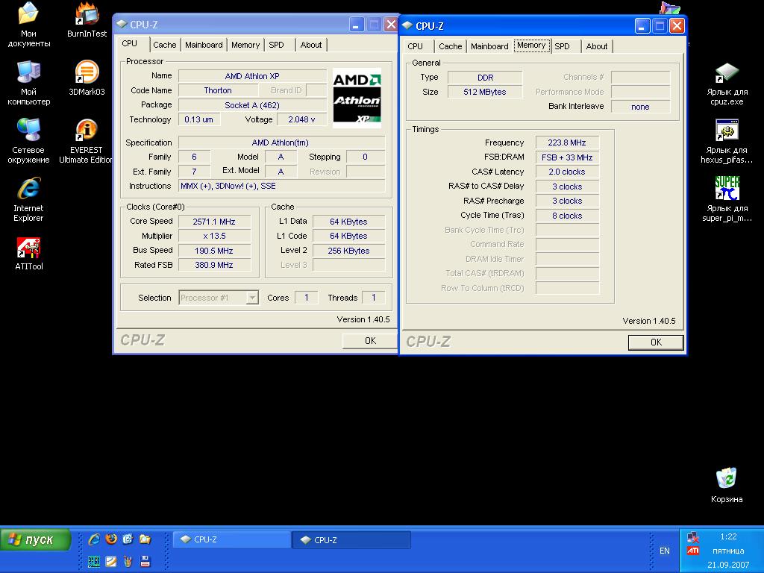Activate first CPU-Z taskbar button
Image resolution: width=764 pixels, height=573 pixels.
232,540
